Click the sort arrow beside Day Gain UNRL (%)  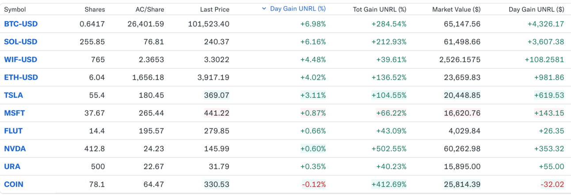coord(264,9)
